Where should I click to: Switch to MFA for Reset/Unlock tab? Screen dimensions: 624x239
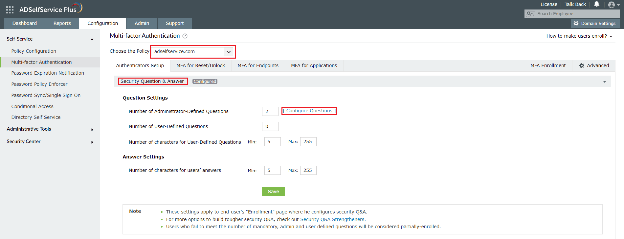[201, 65]
